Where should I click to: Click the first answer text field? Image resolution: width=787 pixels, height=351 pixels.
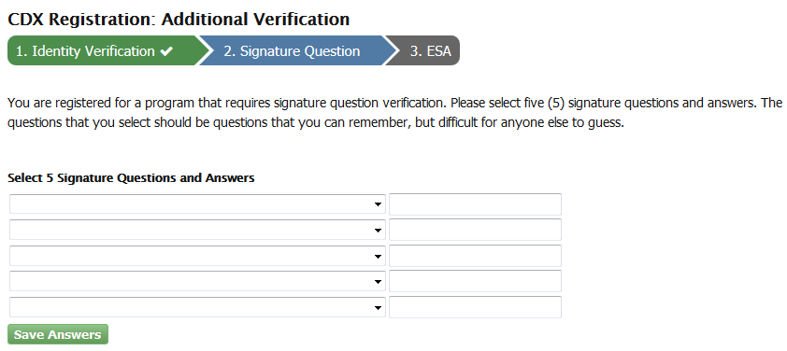(475, 204)
